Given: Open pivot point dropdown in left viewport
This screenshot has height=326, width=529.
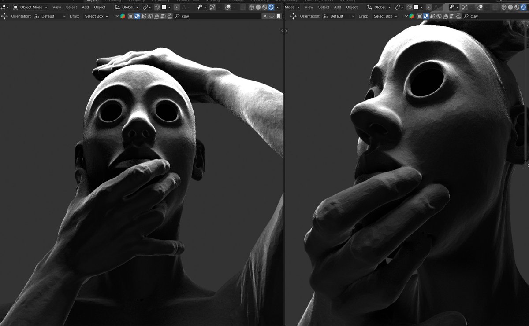Looking at the screenshot, I should click(x=147, y=7).
